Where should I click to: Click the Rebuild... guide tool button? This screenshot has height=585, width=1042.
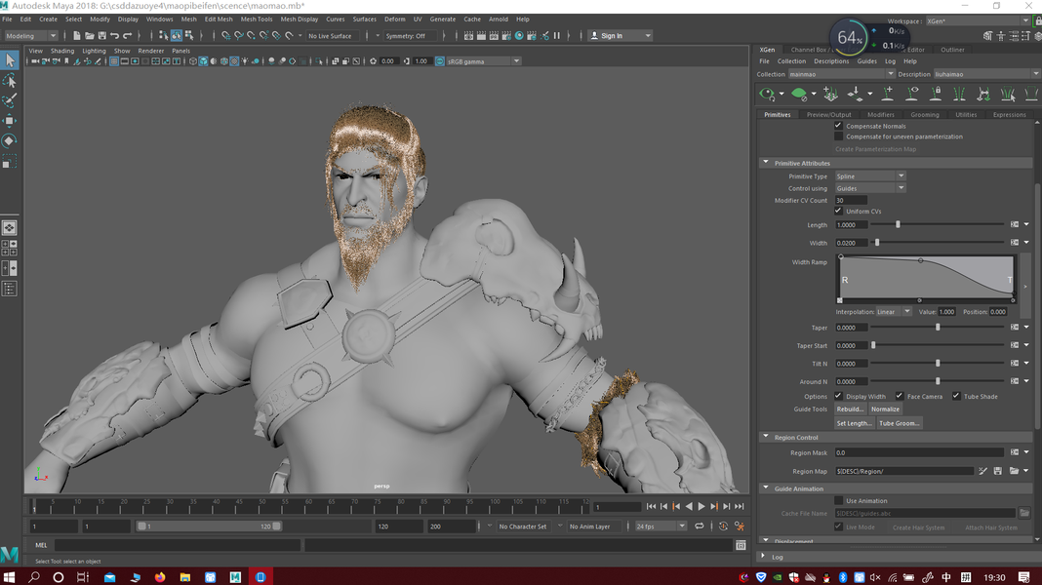[x=850, y=409]
